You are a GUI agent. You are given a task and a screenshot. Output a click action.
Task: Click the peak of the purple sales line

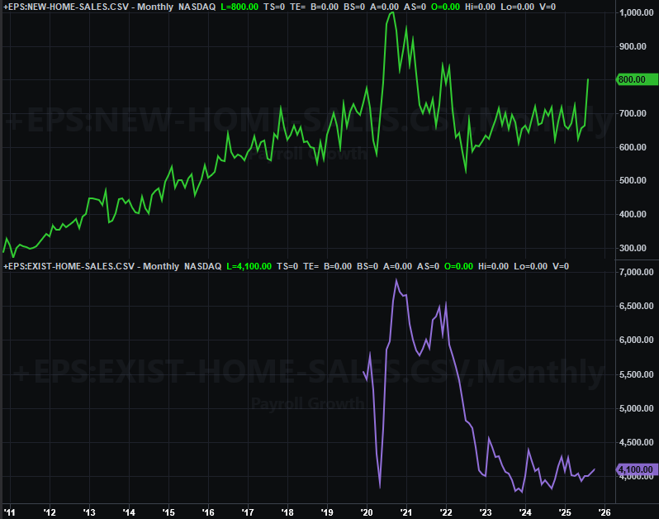(x=396, y=280)
